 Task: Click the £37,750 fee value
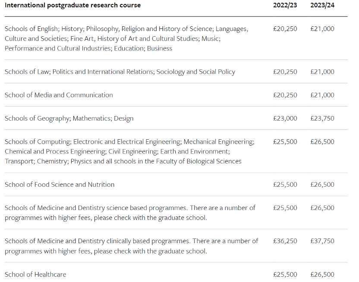point(322,241)
